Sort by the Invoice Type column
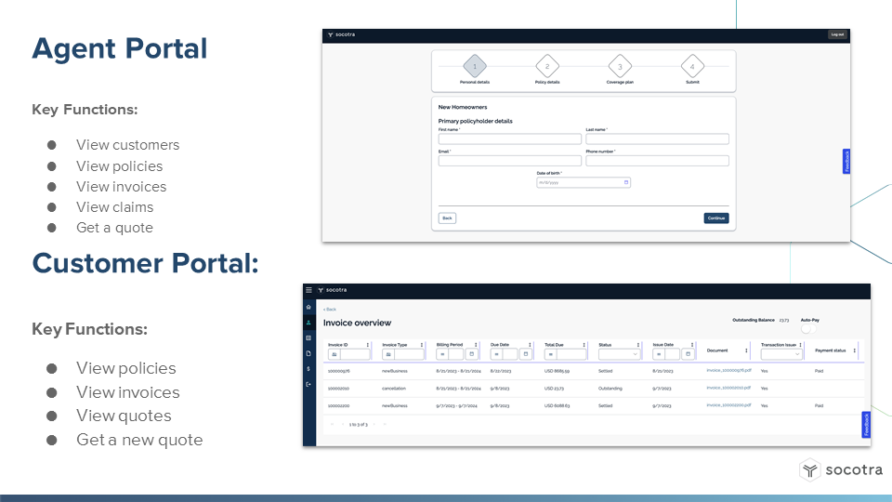 coord(422,345)
